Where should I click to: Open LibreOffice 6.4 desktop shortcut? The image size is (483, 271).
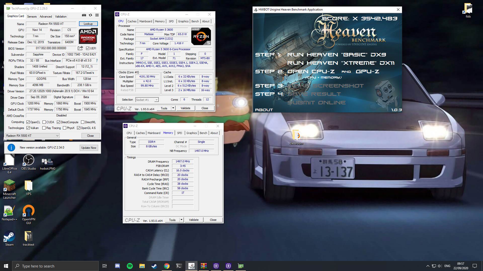pos(9,164)
